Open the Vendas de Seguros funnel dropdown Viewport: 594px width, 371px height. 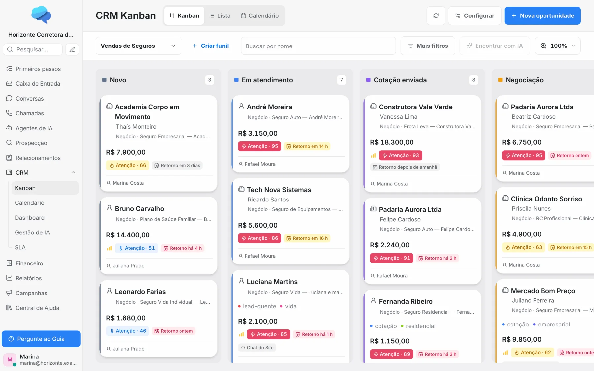click(138, 46)
